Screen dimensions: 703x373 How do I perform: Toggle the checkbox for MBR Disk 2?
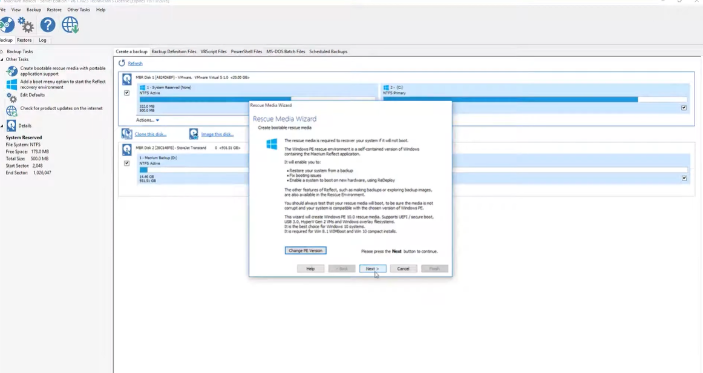click(126, 163)
